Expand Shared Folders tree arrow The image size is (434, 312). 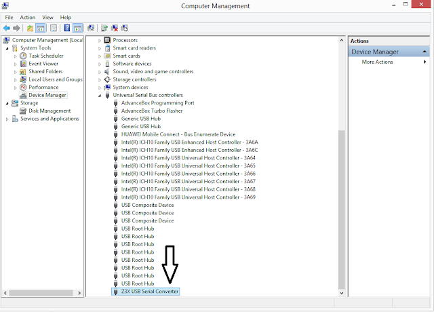click(16, 72)
